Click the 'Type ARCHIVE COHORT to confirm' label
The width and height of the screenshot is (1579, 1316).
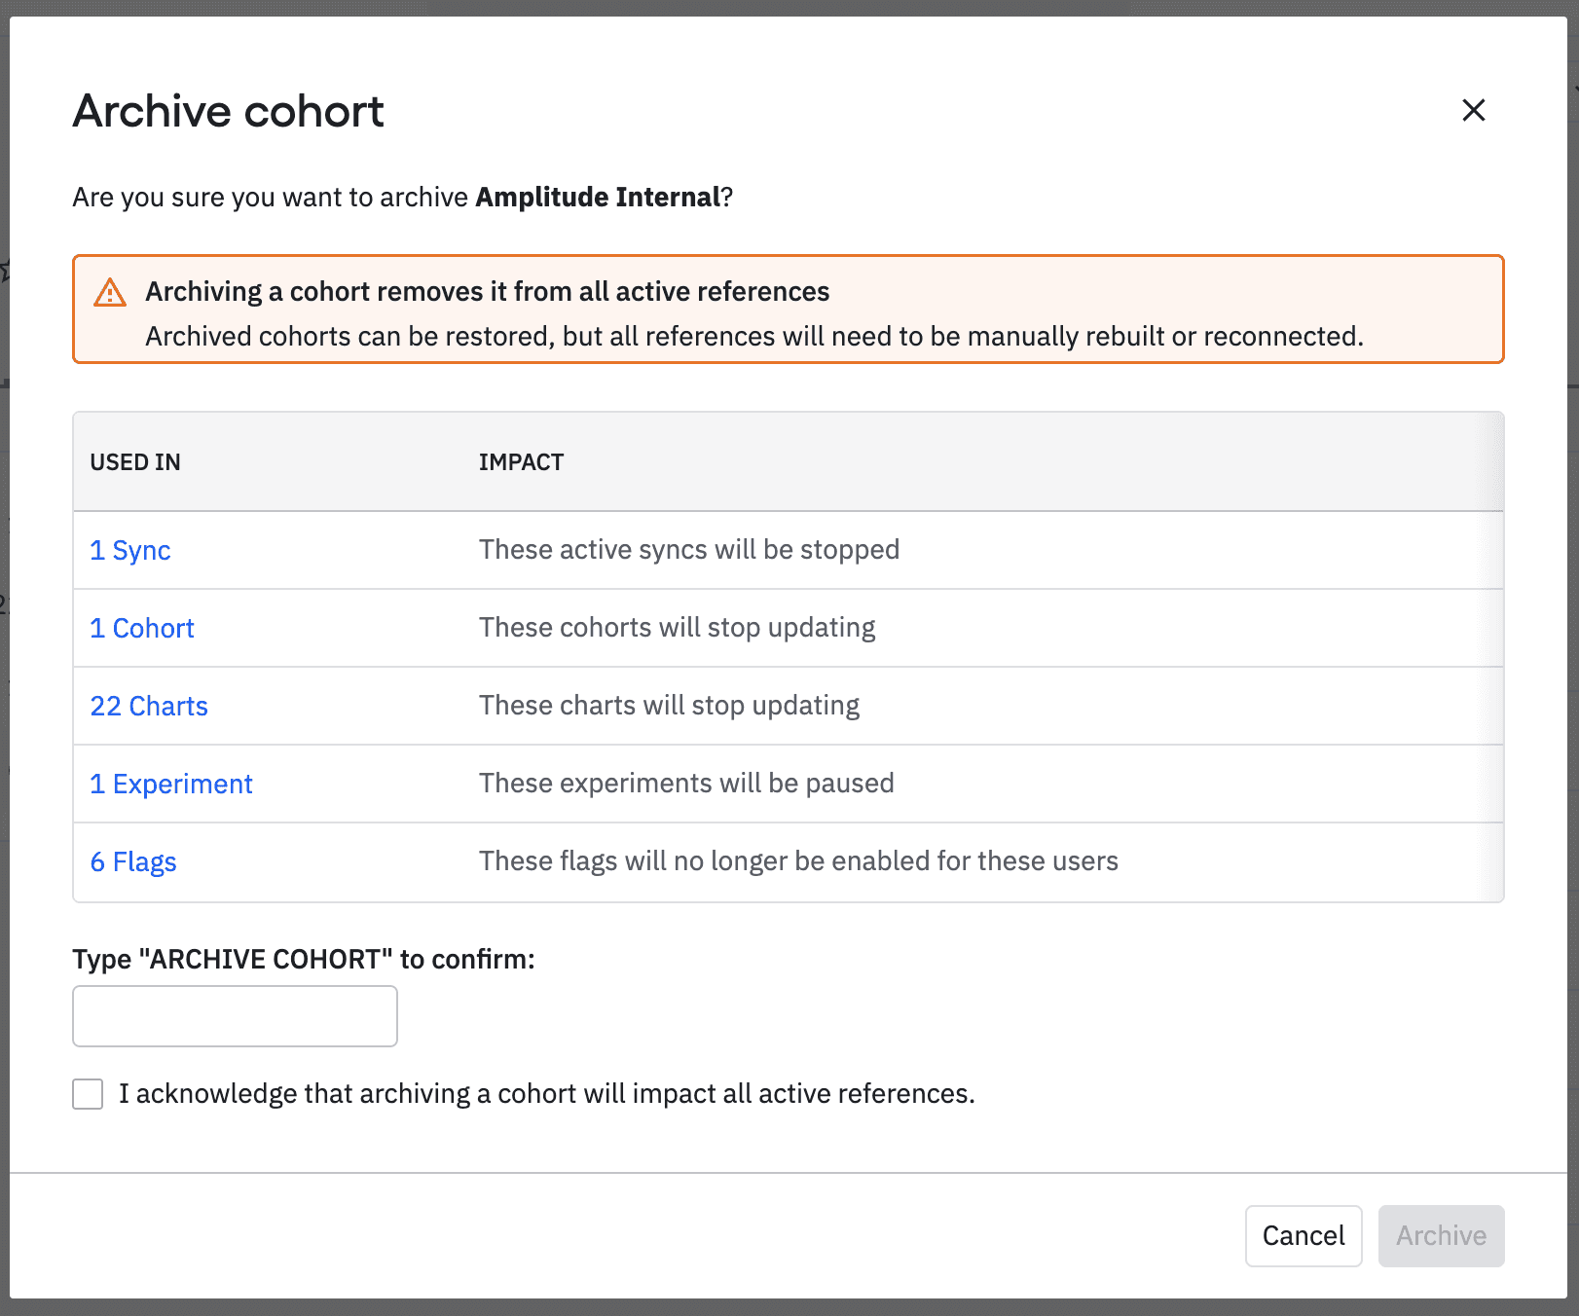(x=304, y=959)
